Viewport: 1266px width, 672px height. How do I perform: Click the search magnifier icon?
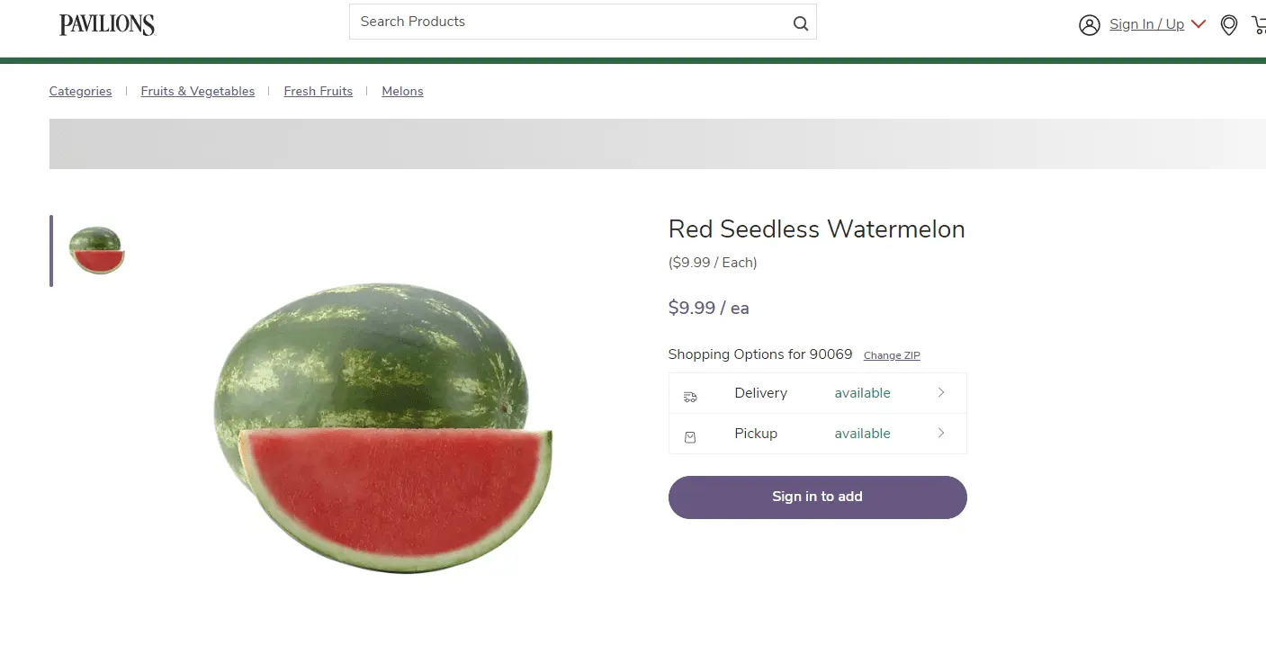coord(800,23)
